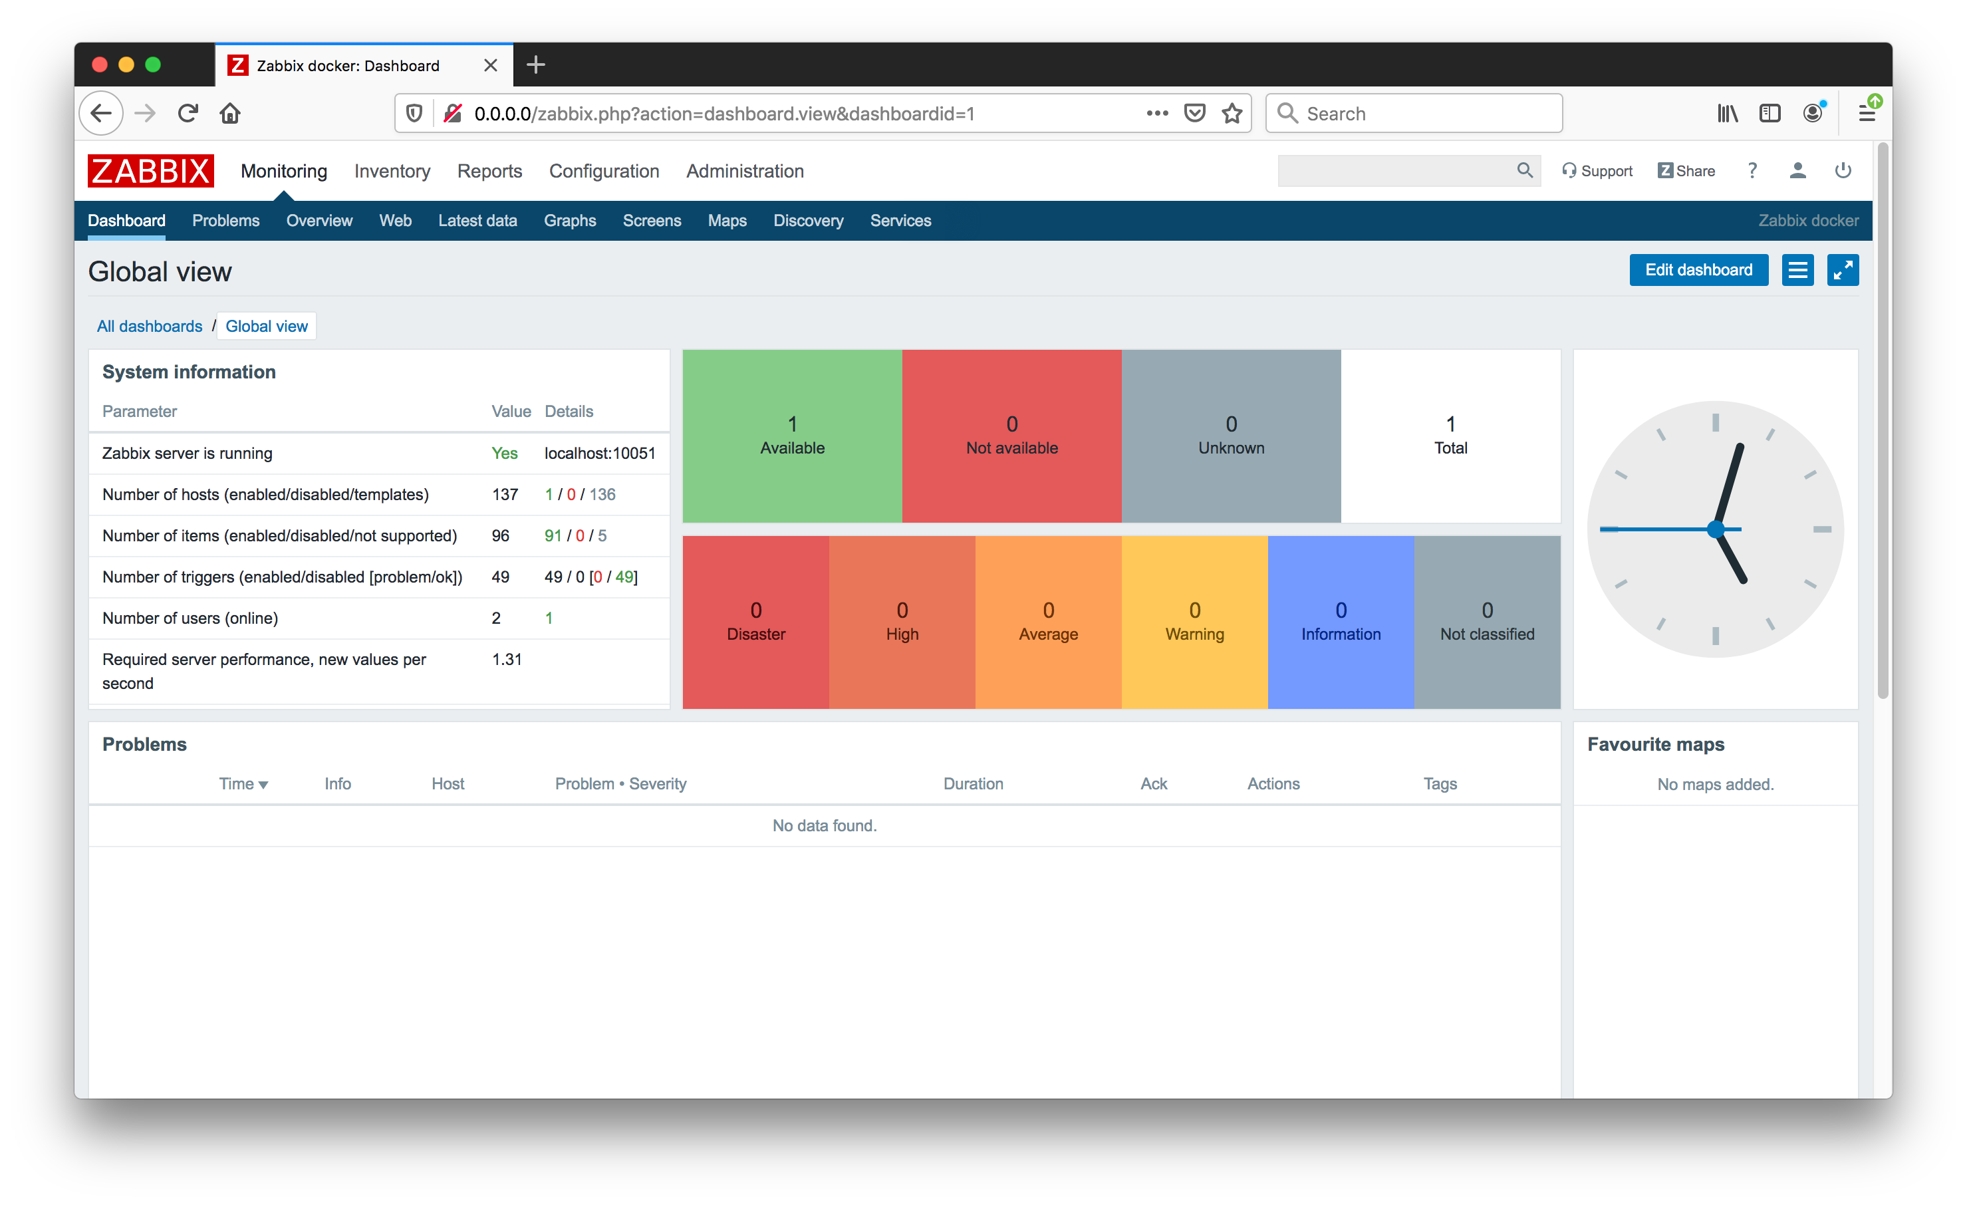Open Firefox library icon
1967x1205 pixels.
pos(1728,114)
